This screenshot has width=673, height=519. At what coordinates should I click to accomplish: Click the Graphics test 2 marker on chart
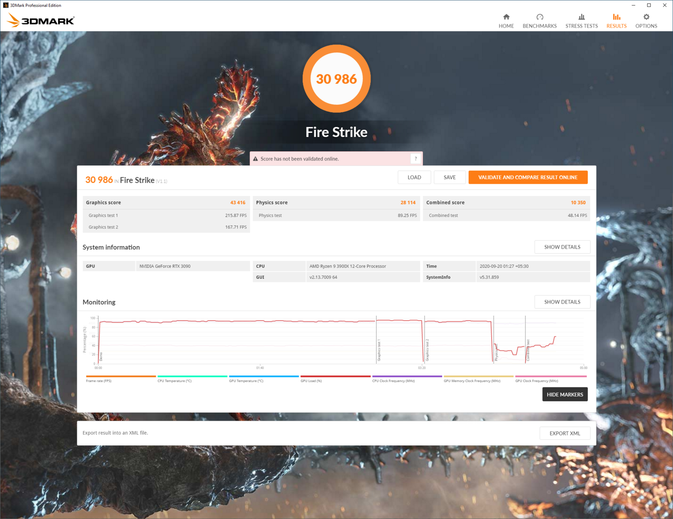(427, 350)
